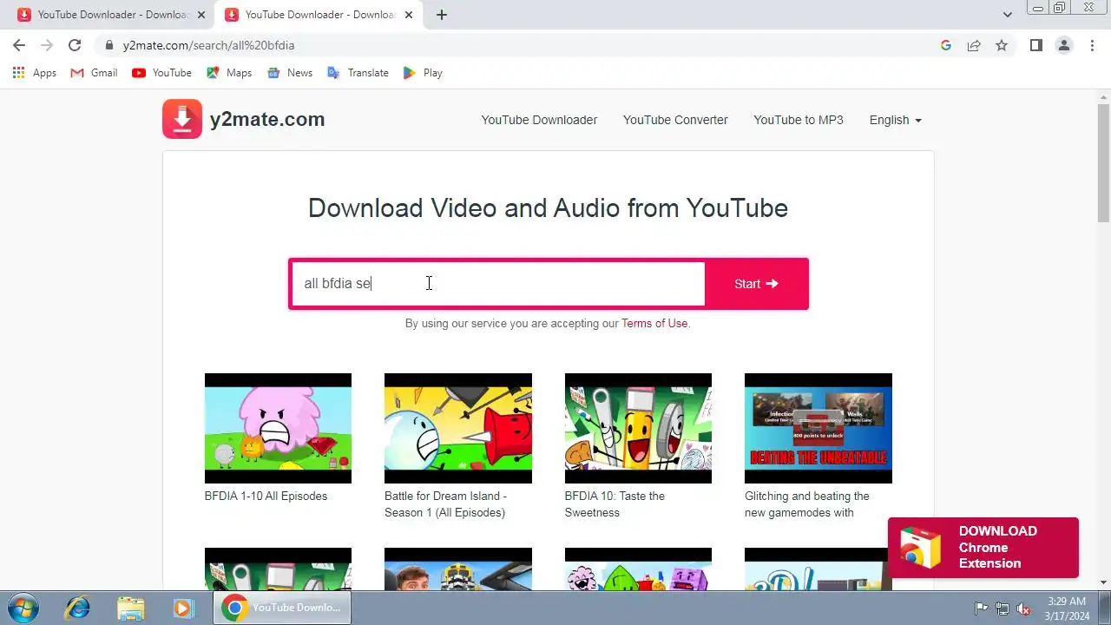Open the Action Center flag icon

point(981,609)
